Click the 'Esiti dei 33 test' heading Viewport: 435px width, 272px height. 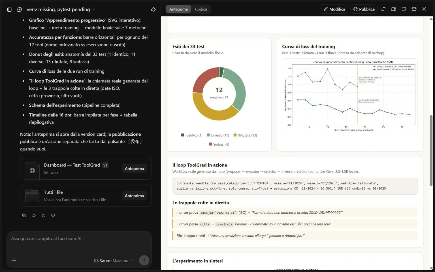click(188, 46)
